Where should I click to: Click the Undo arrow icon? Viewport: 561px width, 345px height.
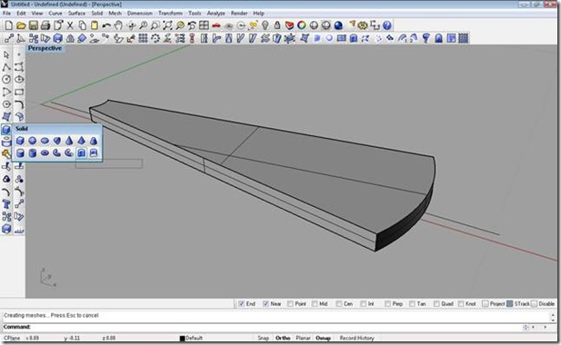tap(106, 25)
